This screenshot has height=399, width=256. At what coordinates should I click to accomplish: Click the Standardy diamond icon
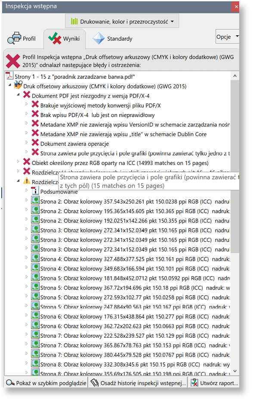point(99,38)
